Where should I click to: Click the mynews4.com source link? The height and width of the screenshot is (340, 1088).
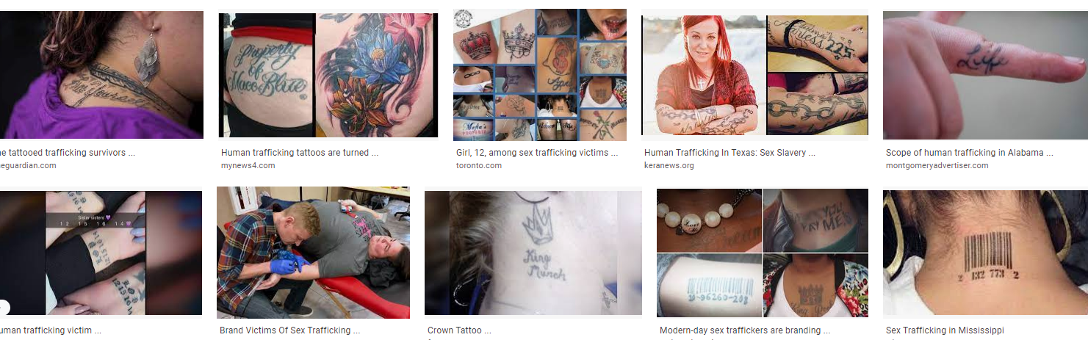pyautogui.click(x=248, y=165)
